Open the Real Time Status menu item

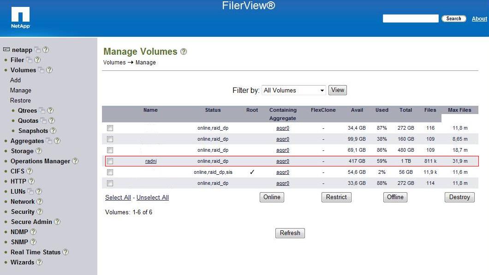click(x=36, y=252)
